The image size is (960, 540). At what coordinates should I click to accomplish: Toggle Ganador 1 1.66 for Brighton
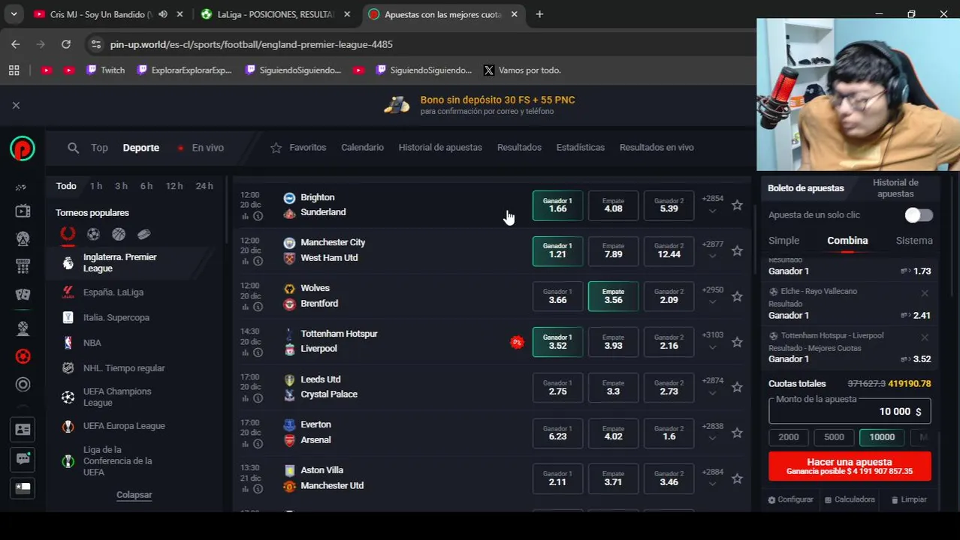point(557,205)
